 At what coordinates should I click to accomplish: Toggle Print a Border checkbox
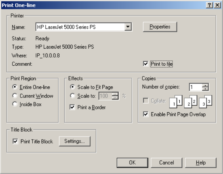coord(72,107)
